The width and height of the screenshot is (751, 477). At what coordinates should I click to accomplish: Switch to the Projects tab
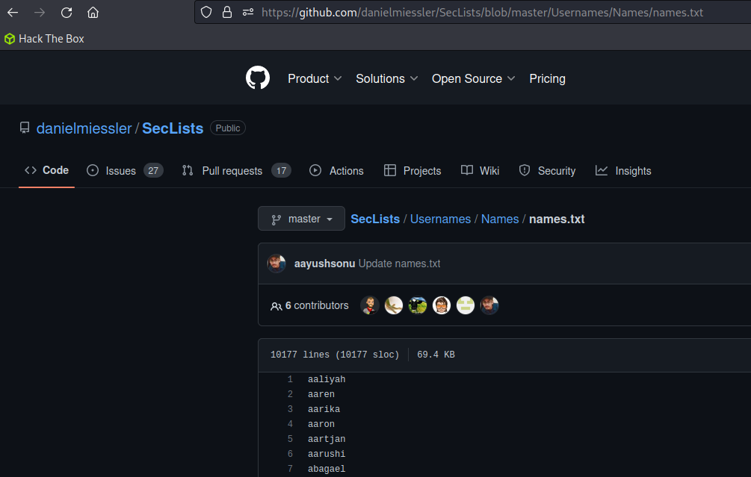point(412,171)
